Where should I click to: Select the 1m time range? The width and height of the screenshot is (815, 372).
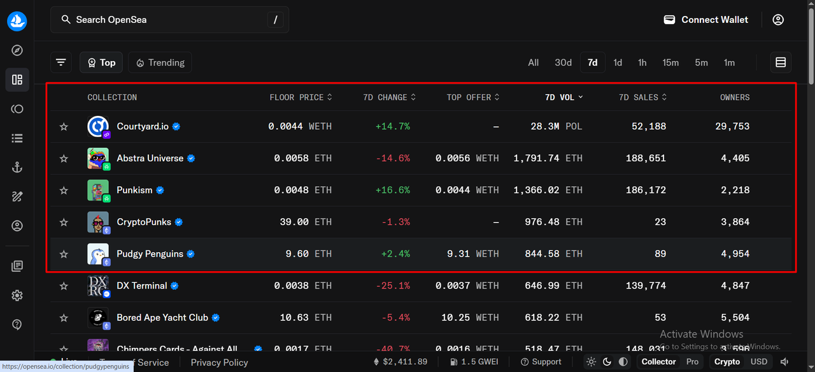729,62
